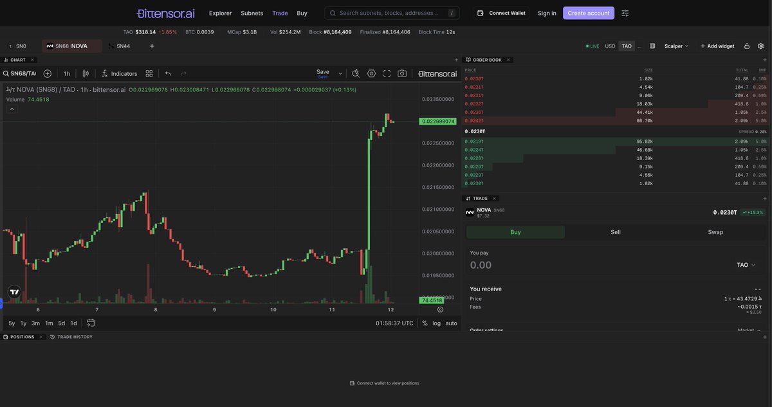Add a new subnet tab with plus

pyautogui.click(x=152, y=46)
